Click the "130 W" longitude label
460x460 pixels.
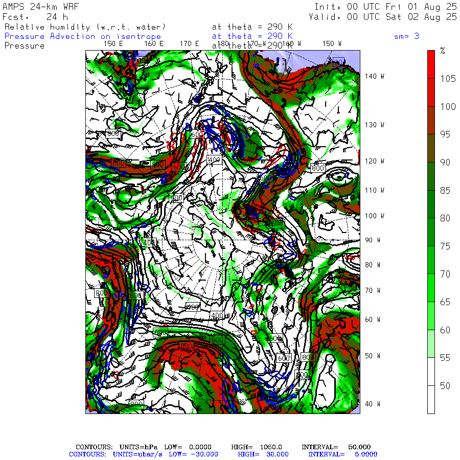click(374, 125)
